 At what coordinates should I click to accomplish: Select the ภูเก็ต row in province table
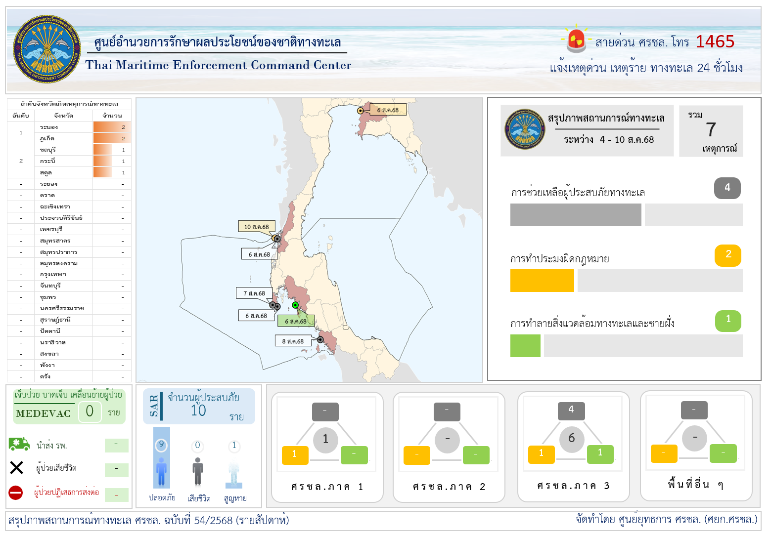click(x=69, y=138)
